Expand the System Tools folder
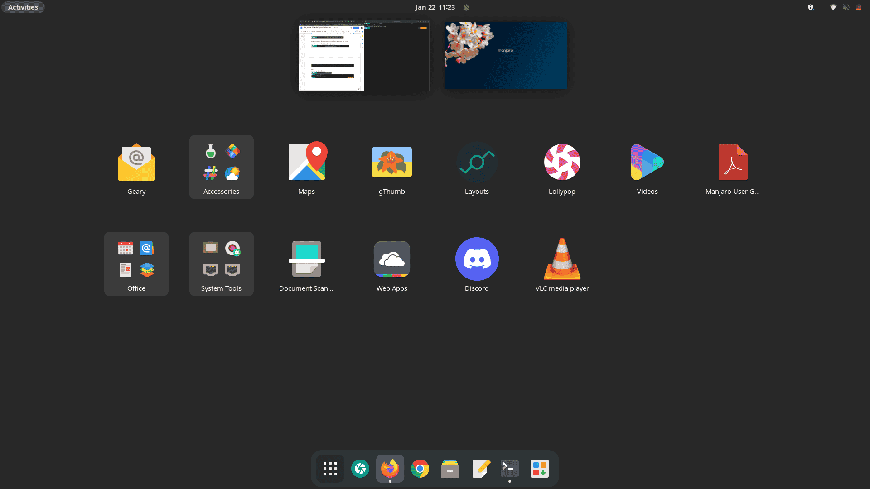870x489 pixels. click(221, 264)
